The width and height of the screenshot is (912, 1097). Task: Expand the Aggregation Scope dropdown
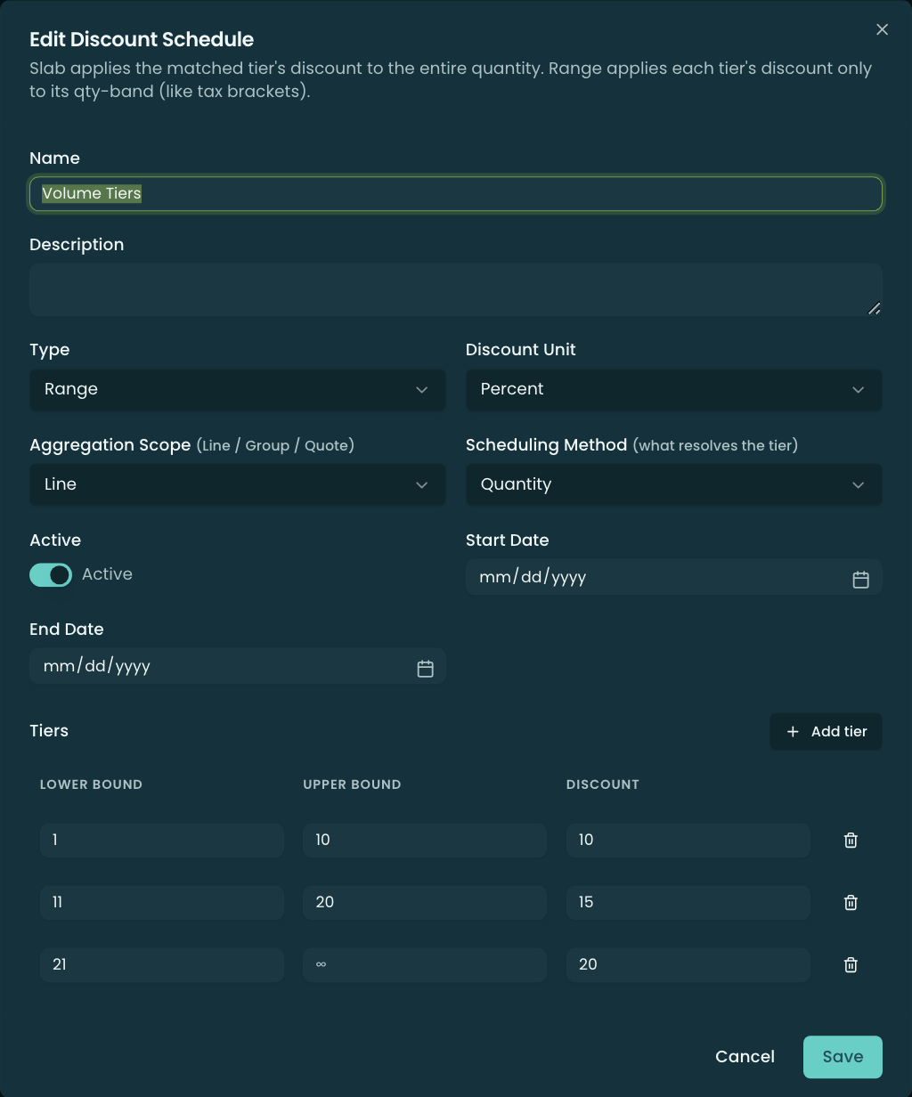point(238,484)
